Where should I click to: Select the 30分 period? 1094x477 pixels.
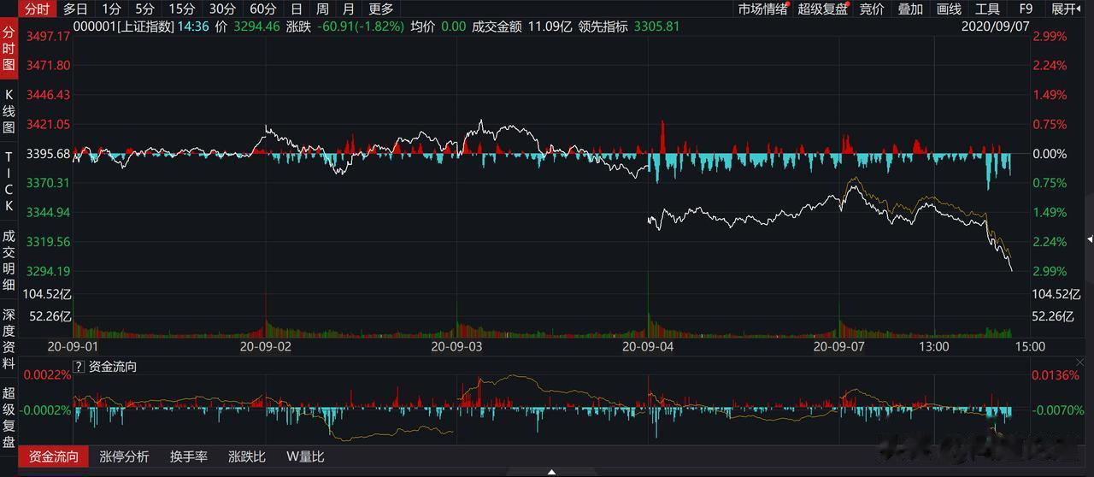coord(222,9)
